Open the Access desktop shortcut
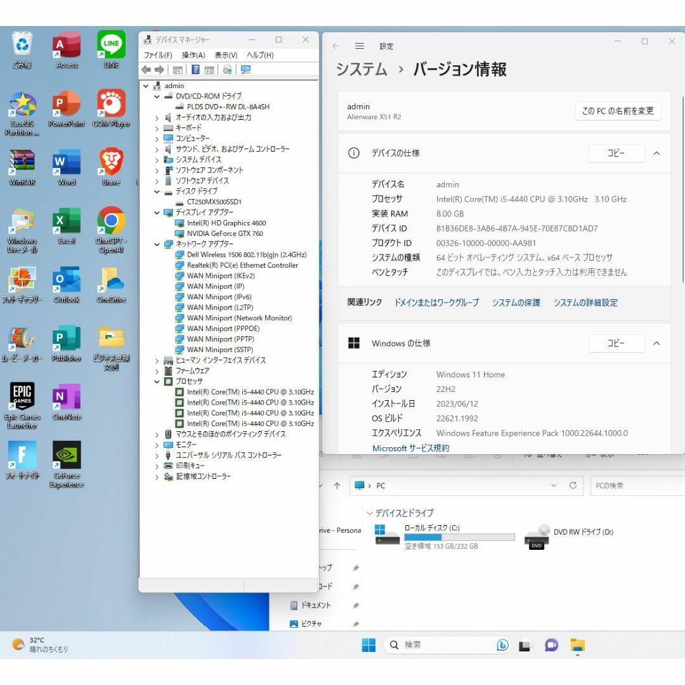The image size is (685, 685). 67,49
